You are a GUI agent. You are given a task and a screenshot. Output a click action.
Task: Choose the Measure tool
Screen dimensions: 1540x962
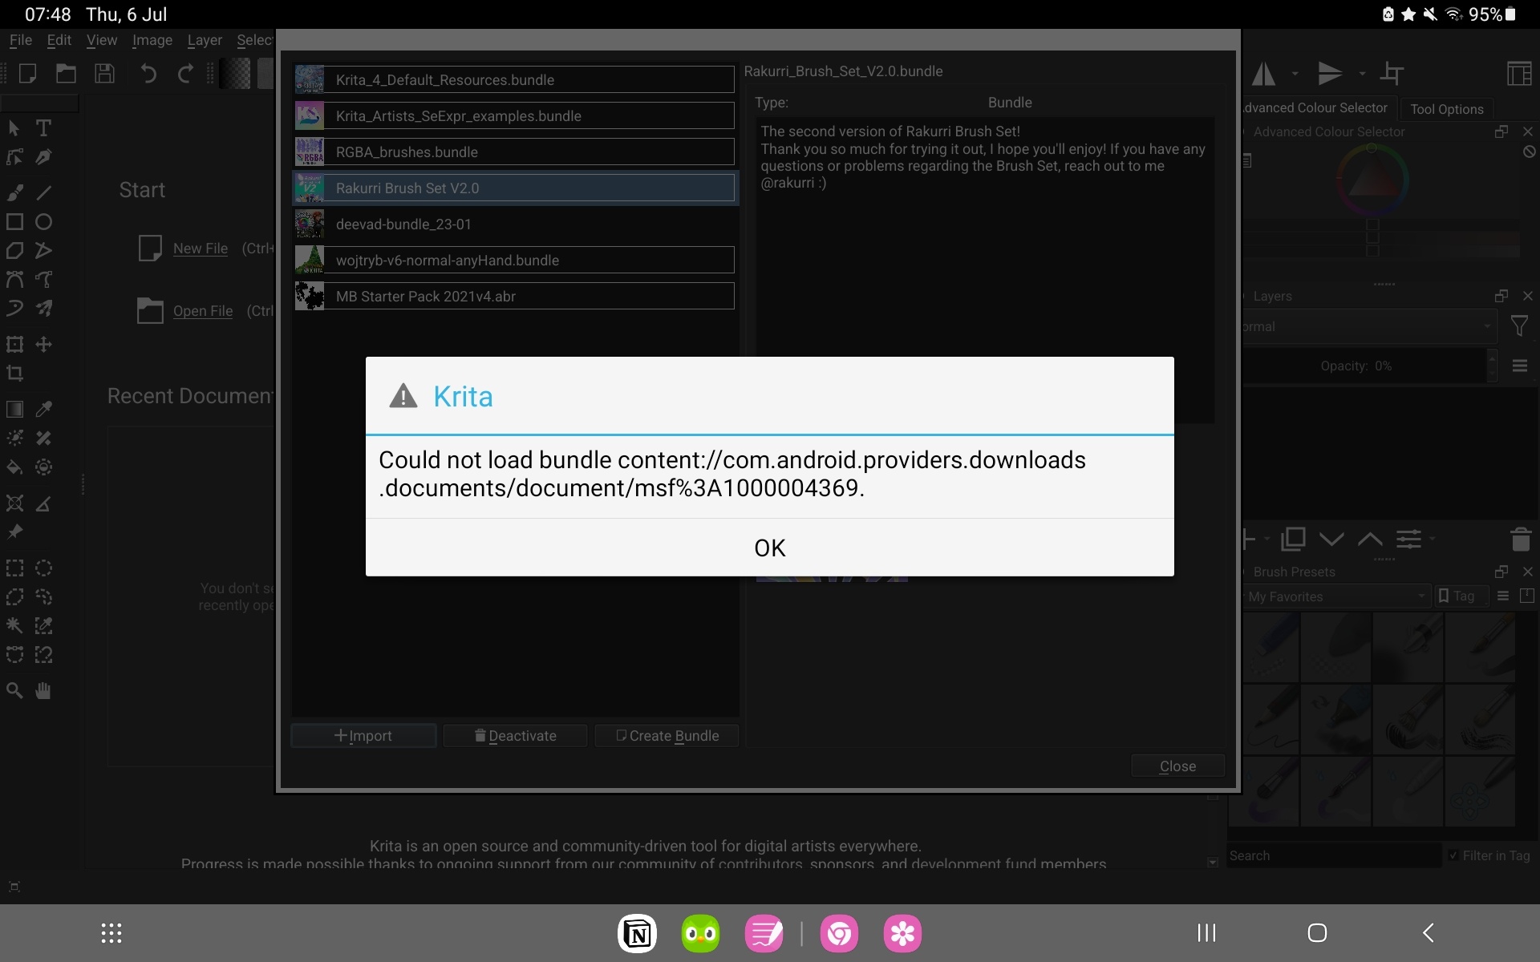[44, 503]
